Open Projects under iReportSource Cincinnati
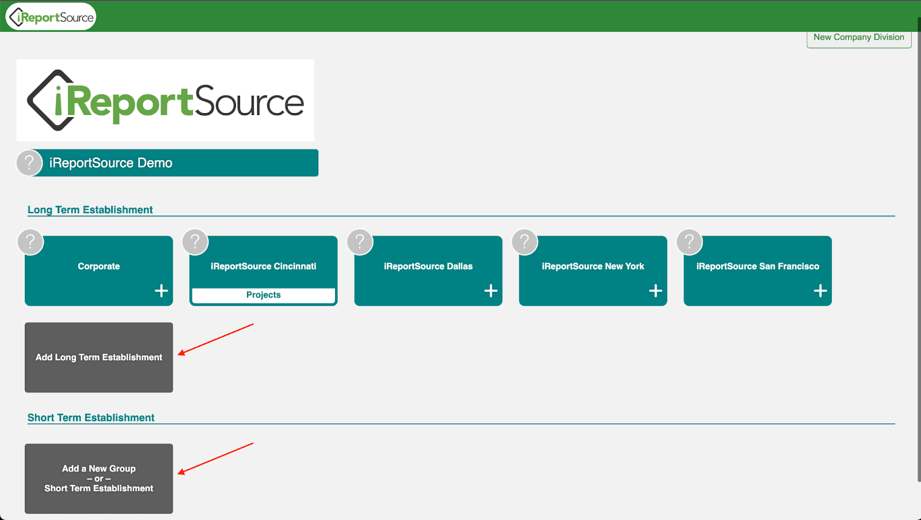The image size is (921, 520). click(264, 295)
